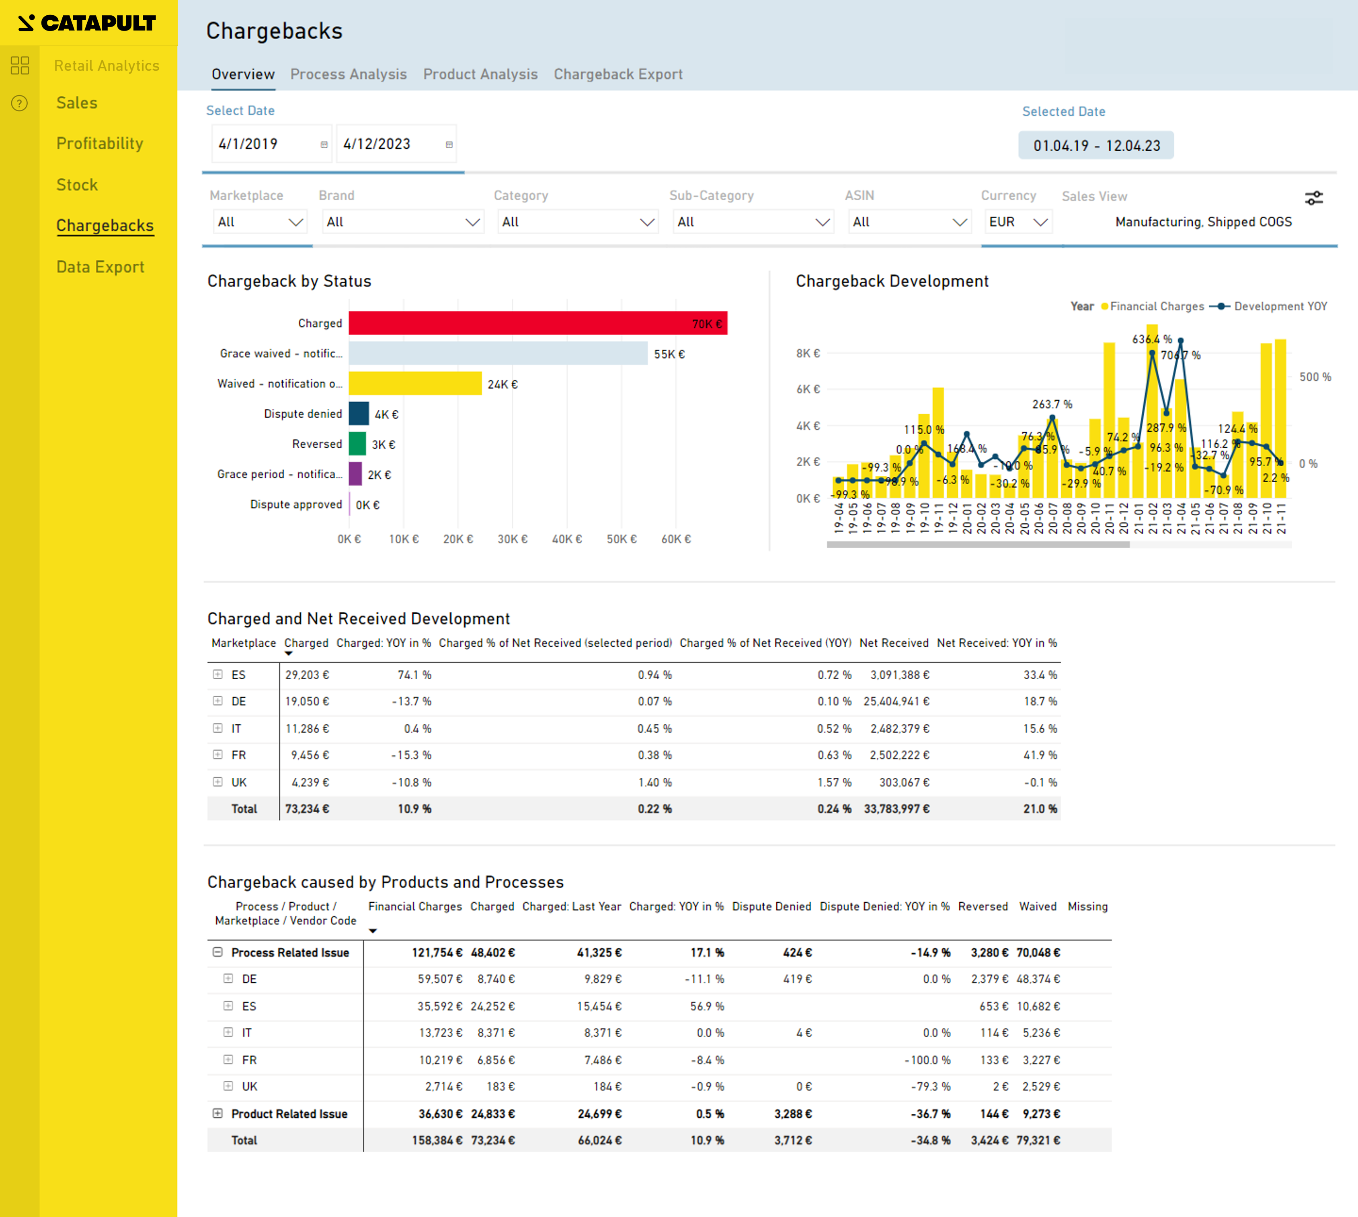Open the start date calendar picker icon

[324, 144]
